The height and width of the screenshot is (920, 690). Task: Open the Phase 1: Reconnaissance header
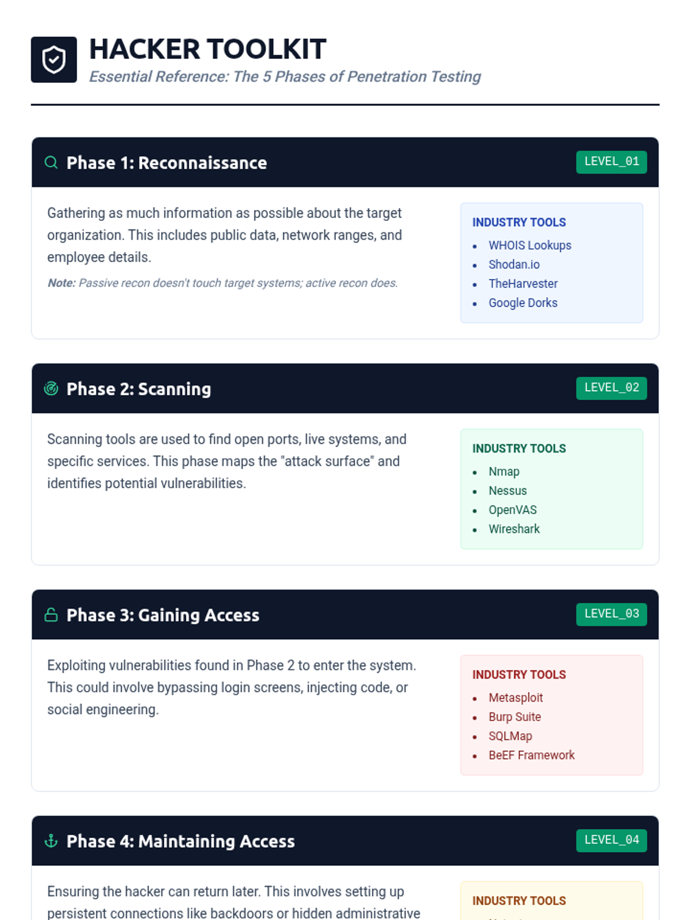tap(345, 162)
